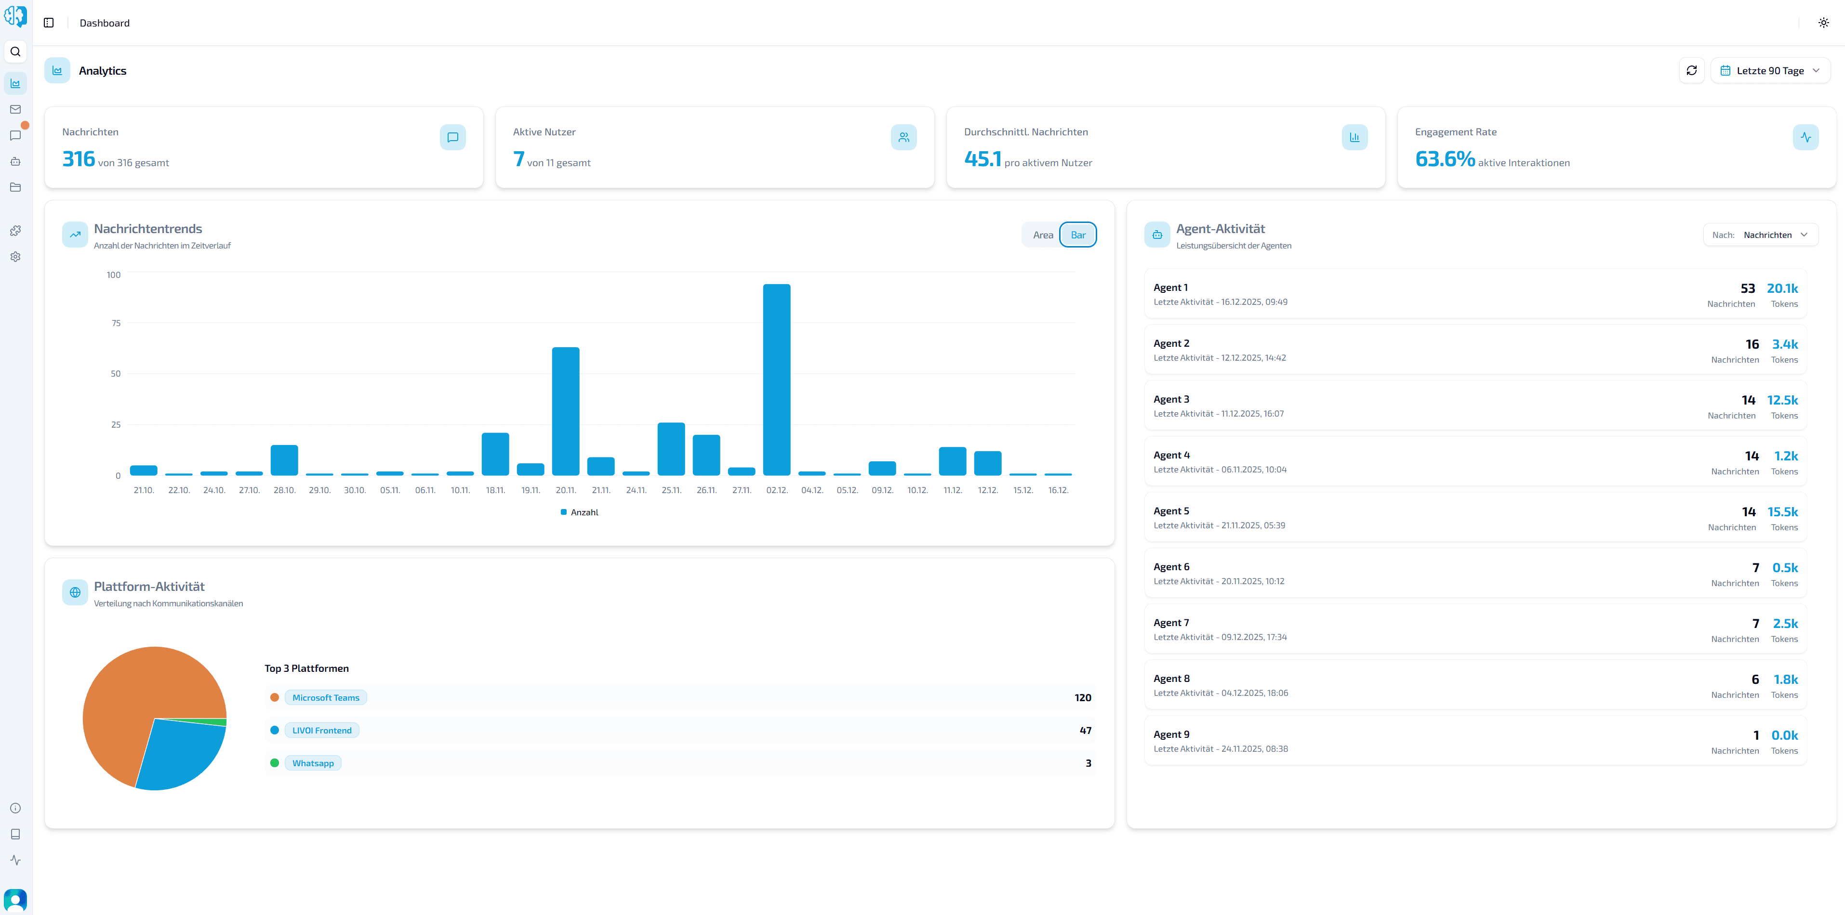Click the Dashboard title in the header
Viewport: 1845px width, 915px height.
pos(104,22)
